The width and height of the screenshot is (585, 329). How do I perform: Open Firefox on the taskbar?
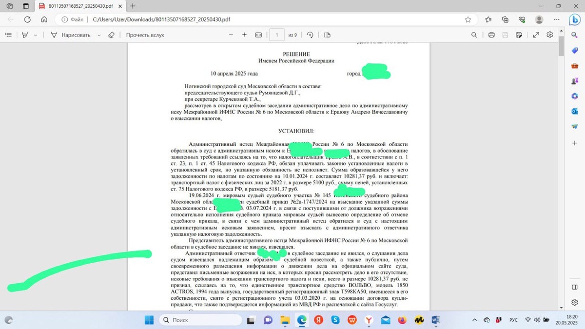(x=402, y=320)
